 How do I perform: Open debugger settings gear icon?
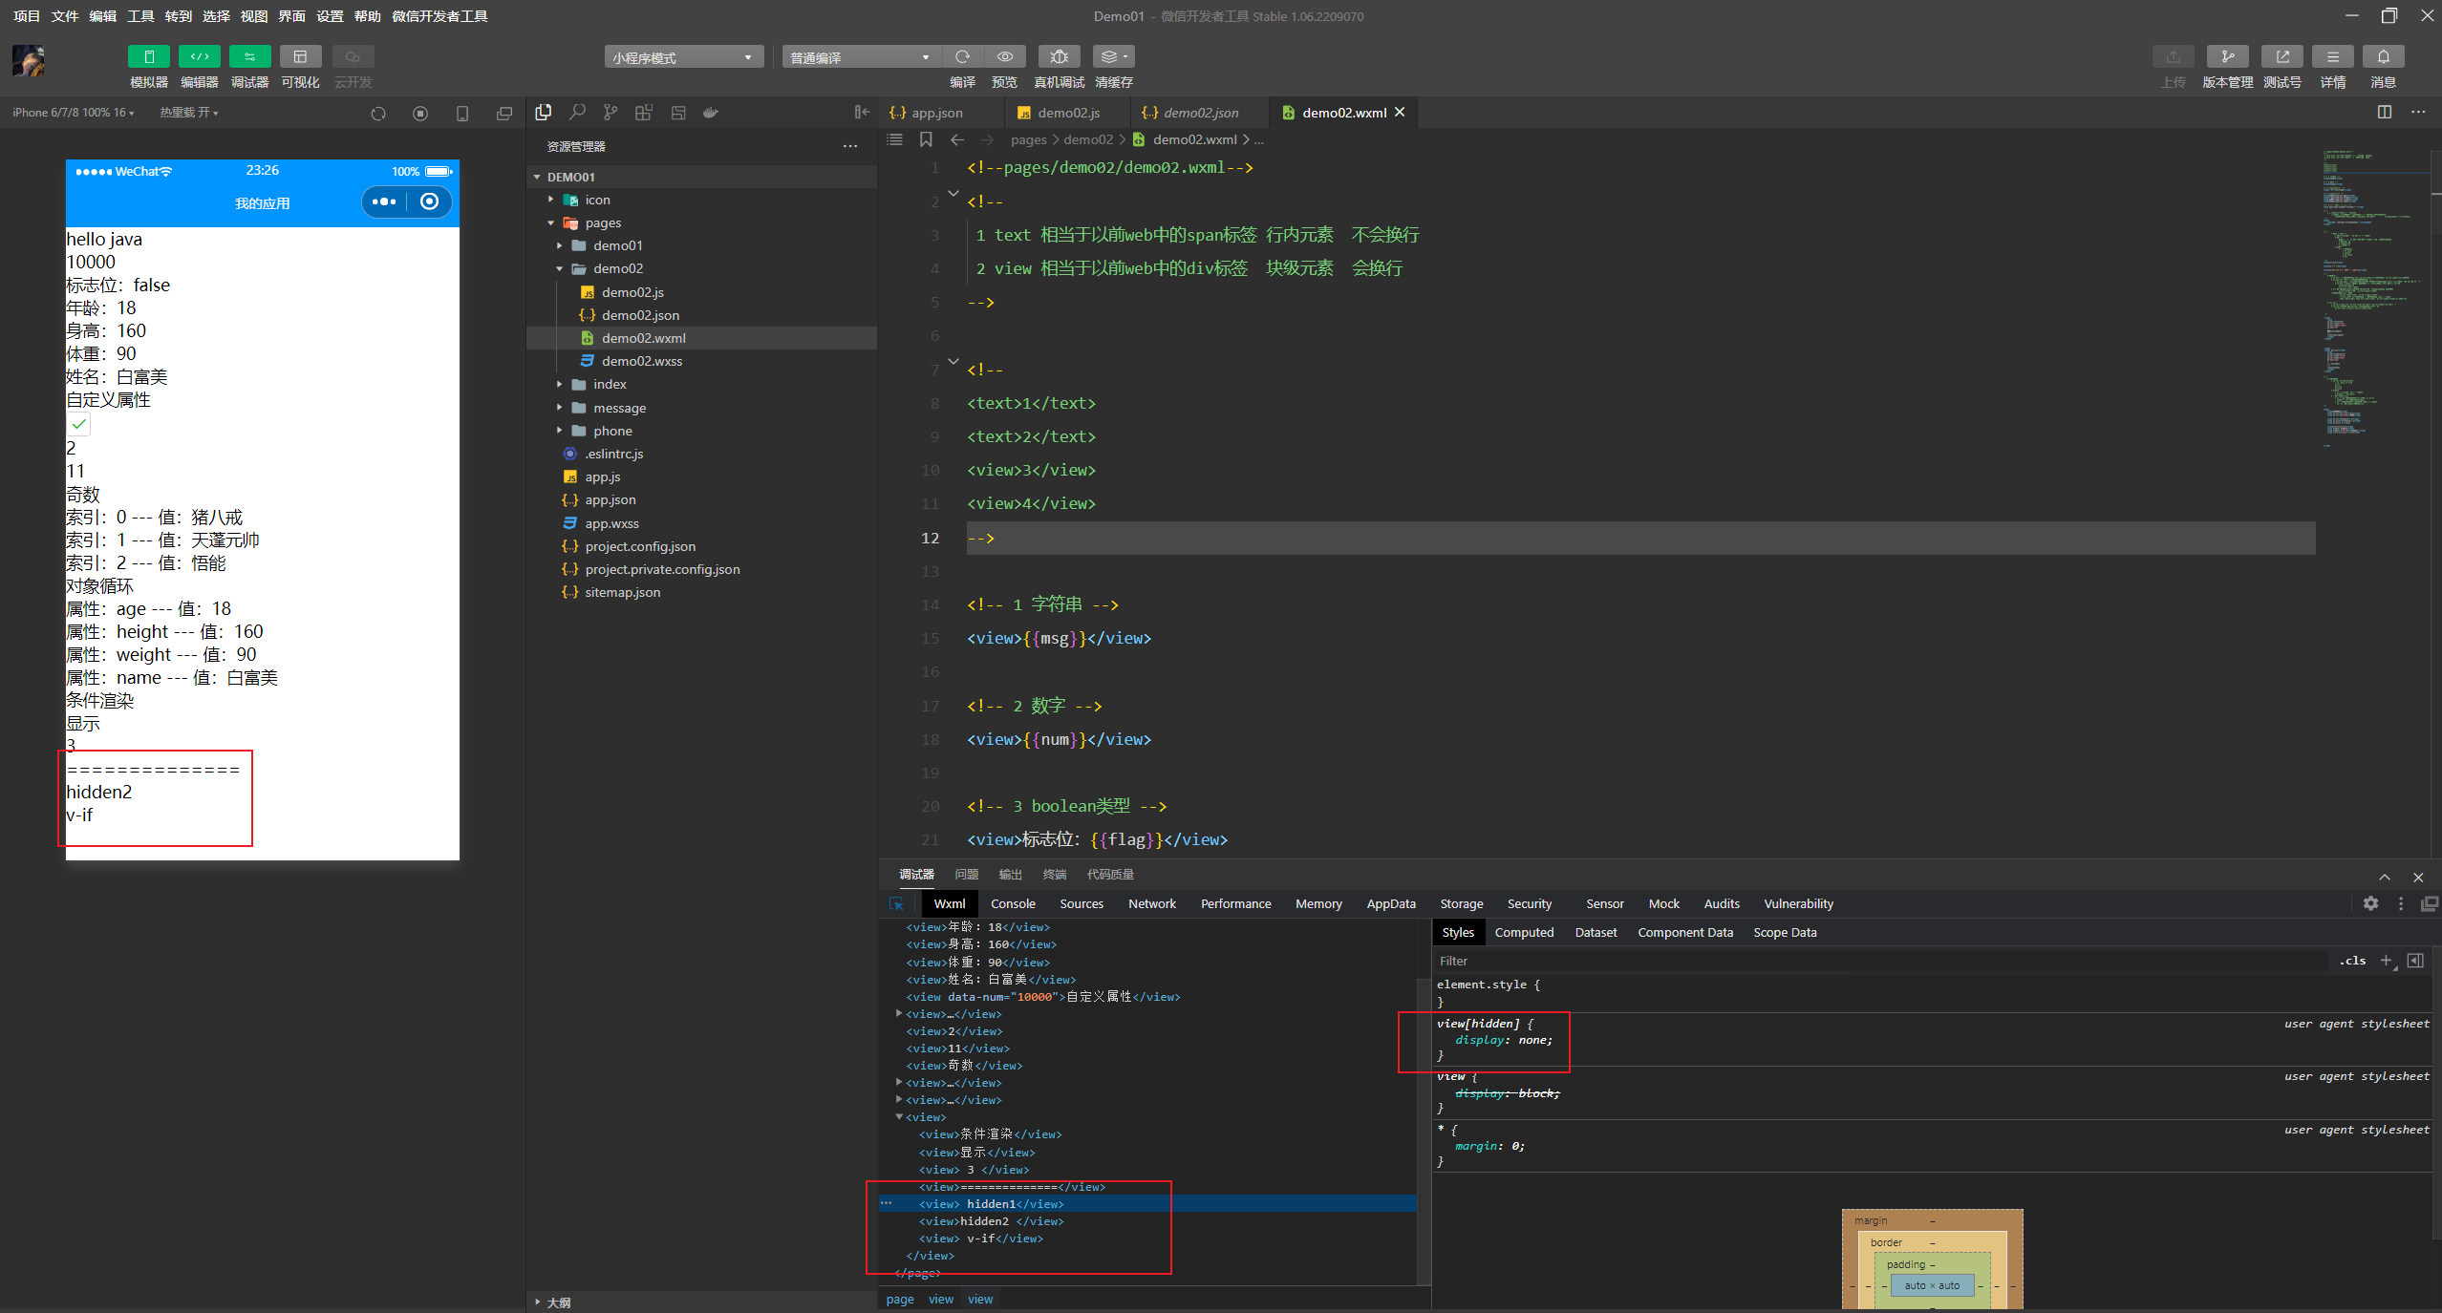[2370, 903]
